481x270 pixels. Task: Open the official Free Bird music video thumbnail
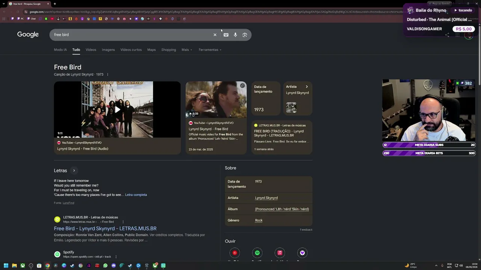(216, 100)
